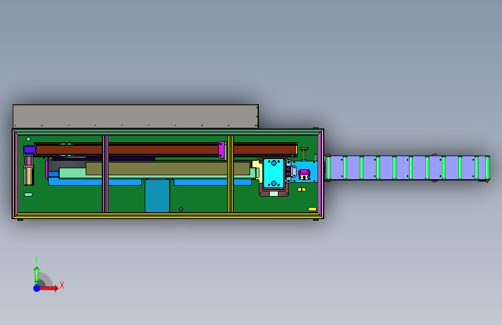Select the yellow foot pad in bottom-right corner of frame
The width and height of the screenshot is (502, 325).
tap(312, 209)
